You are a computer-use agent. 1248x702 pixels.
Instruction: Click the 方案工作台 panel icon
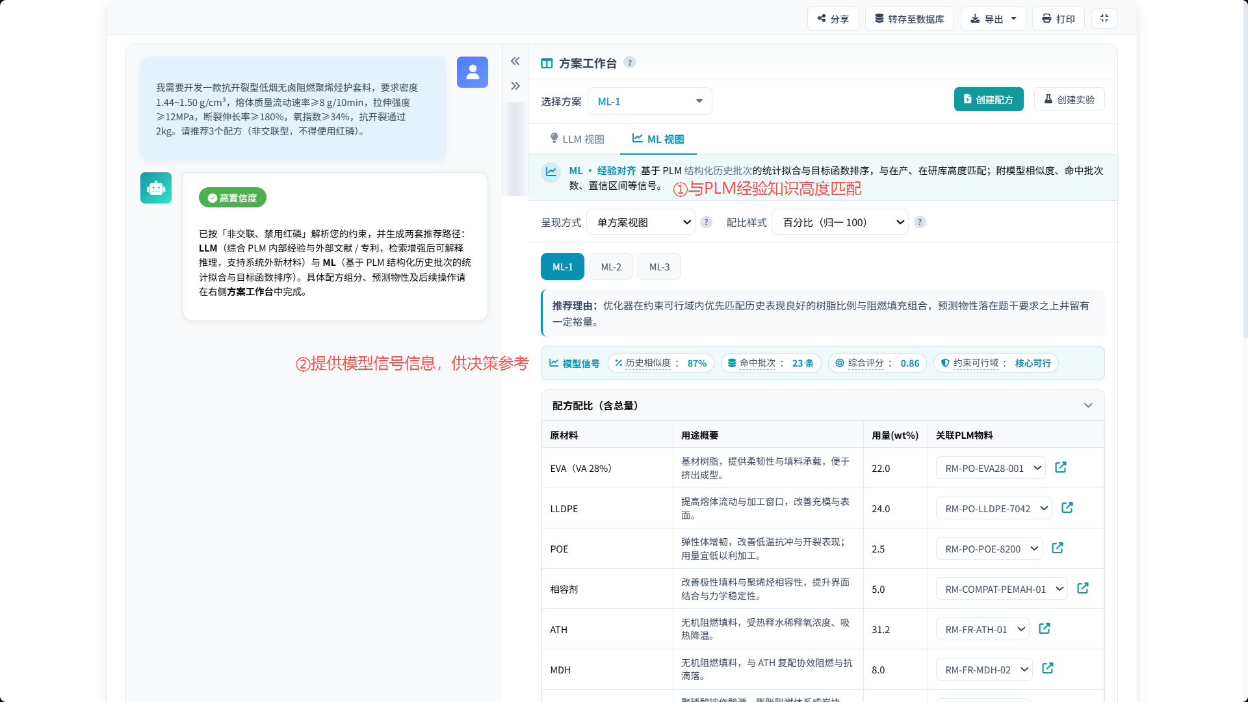tap(547, 64)
